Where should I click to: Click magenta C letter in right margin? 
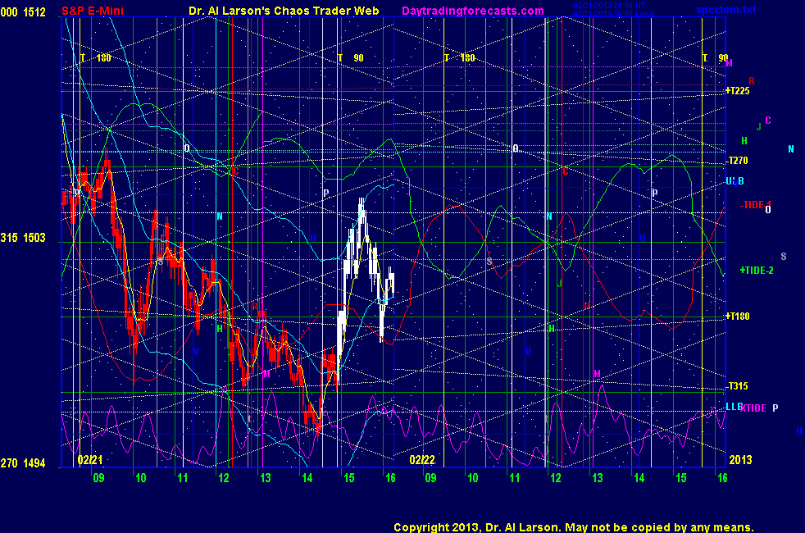coord(768,121)
